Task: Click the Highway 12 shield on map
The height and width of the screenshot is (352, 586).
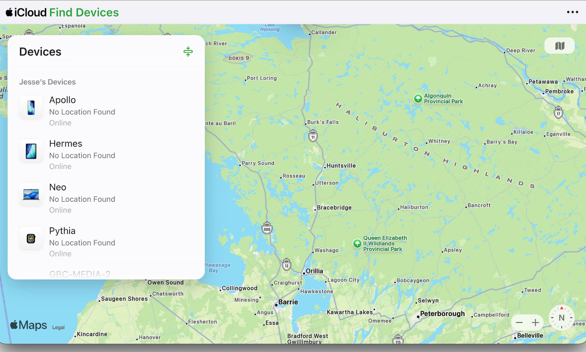Action: pos(287,264)
